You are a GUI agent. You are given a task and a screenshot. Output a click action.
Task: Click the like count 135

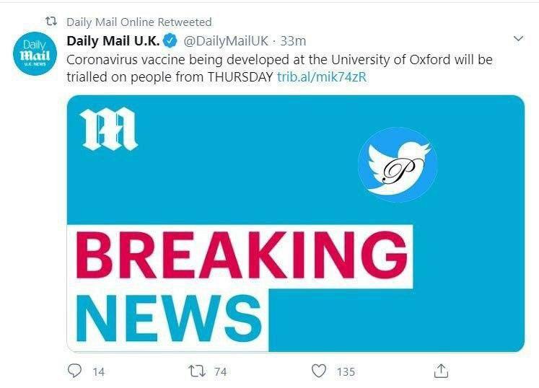[346, 371]
